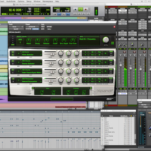Click the green Play transport button
The width and height of the screenshot is (151, 151).
81,9
